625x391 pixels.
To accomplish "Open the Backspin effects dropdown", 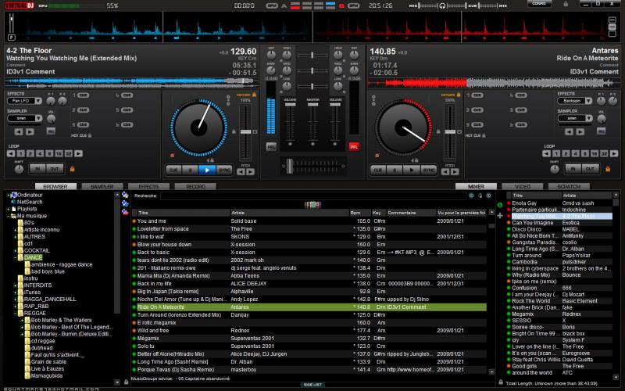I will coord(575,101).
